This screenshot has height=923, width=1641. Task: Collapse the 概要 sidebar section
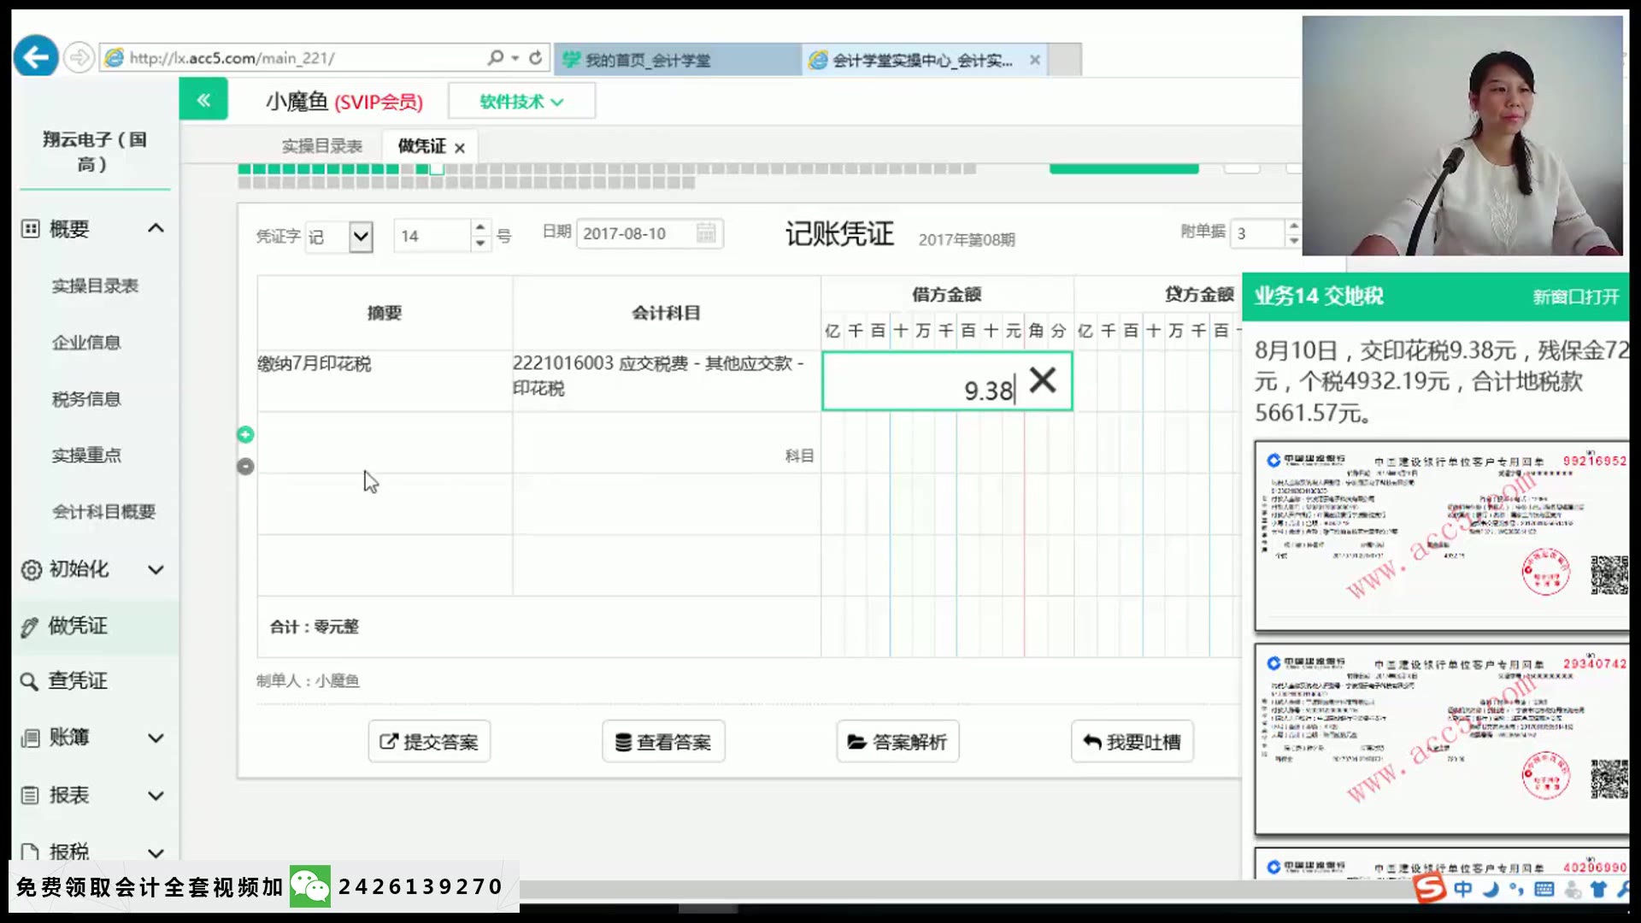pos(156,228)
